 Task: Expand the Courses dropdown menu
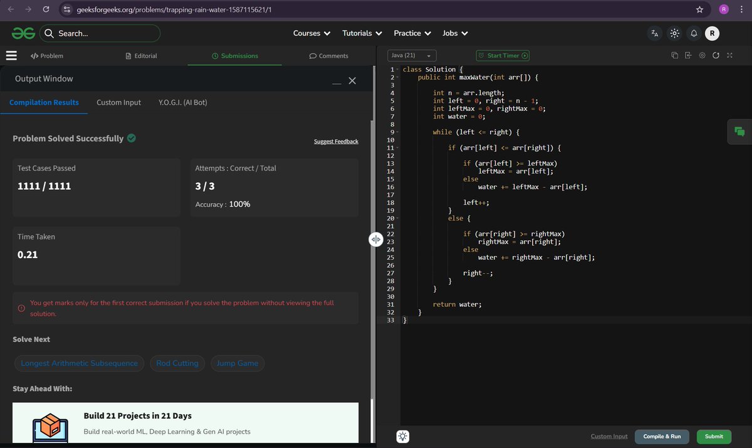click(311, 33)
